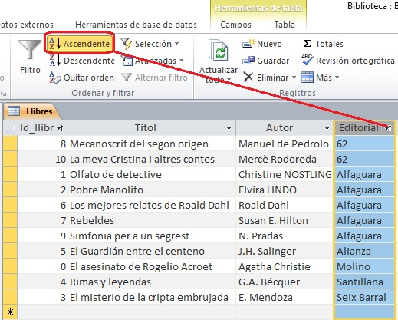The image size is (398, 320).
Task: Sort descending with the Descendente button
Action: coord(82,61)
